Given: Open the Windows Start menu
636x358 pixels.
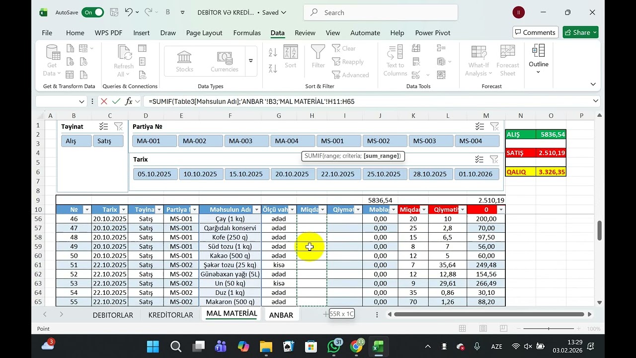Looking at the screenshot, I should pos(153,346).
